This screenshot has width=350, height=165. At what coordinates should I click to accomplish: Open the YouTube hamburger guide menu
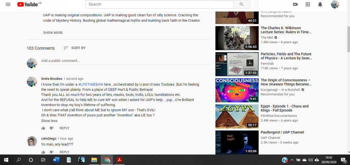coord(8,4)
